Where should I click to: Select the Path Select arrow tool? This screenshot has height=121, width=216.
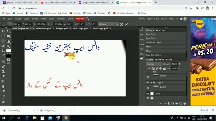[8, 31]
